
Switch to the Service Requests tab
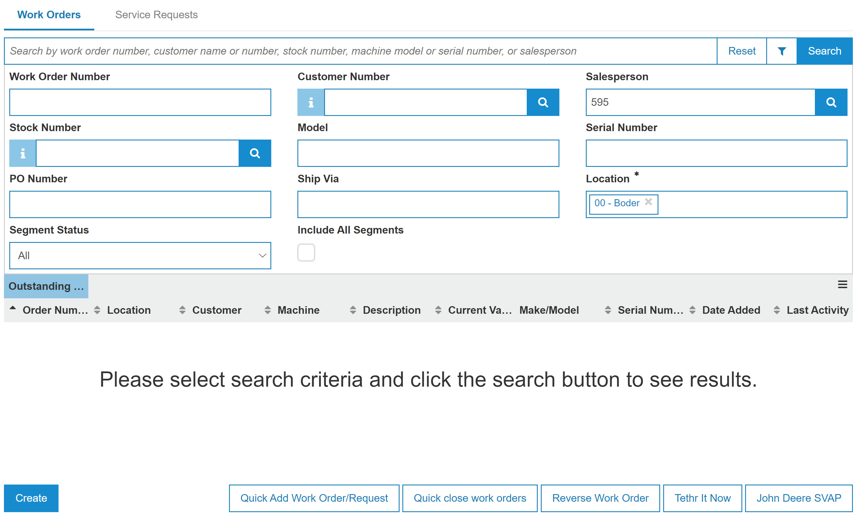(156, 15)
